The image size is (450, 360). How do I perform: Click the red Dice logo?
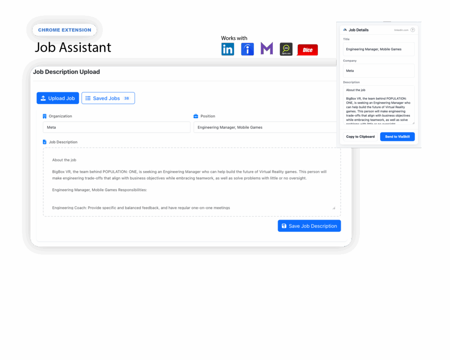[x=307, y=50]
